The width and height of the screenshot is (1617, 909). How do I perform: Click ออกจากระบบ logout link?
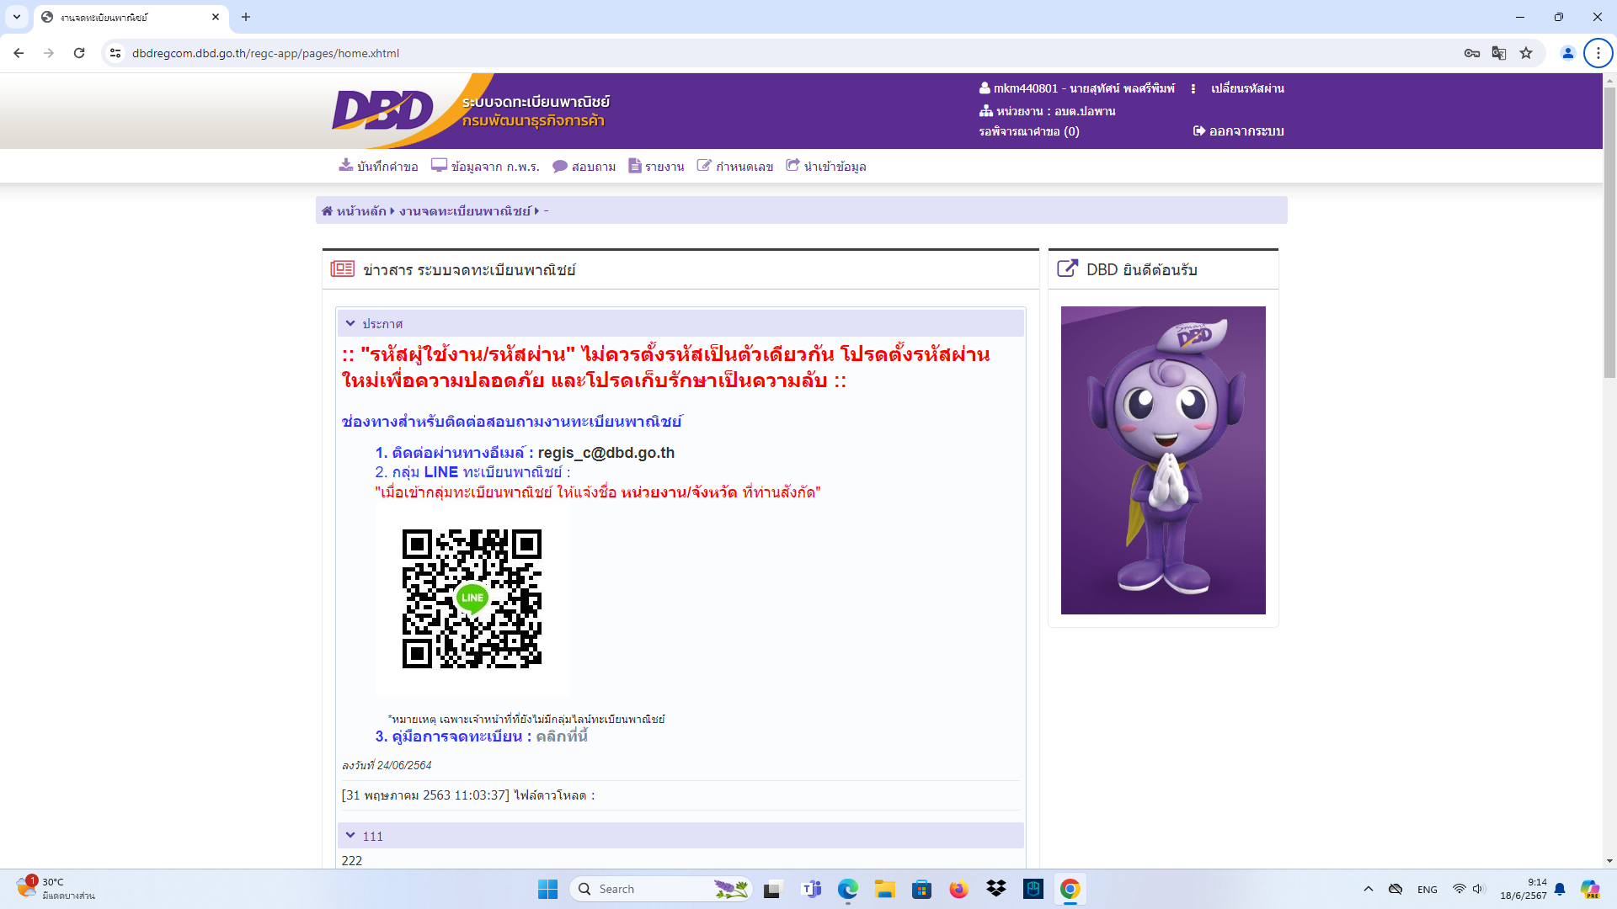pos(1238,131)
